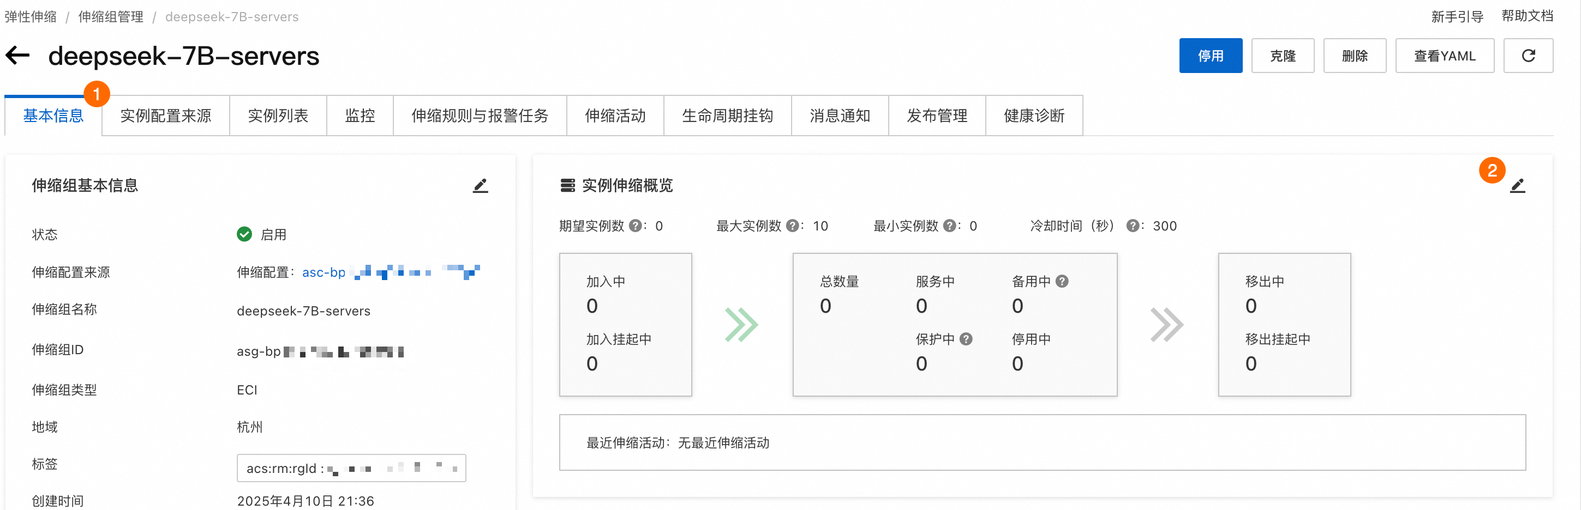
Task: Click the 总数量 count value
Action: (825, 306)
